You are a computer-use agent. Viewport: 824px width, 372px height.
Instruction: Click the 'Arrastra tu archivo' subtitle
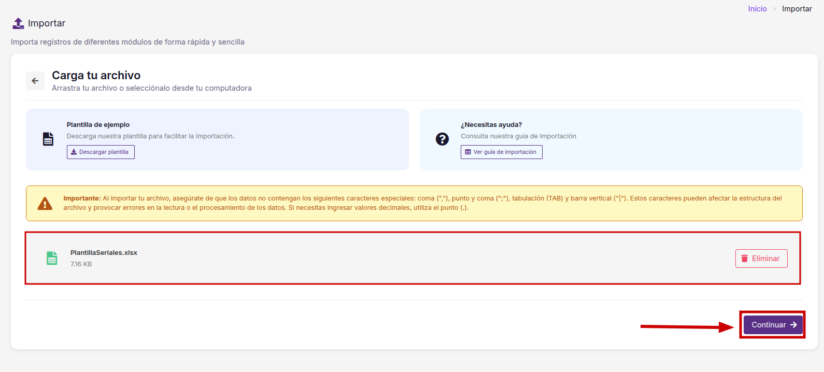point(152,88)
